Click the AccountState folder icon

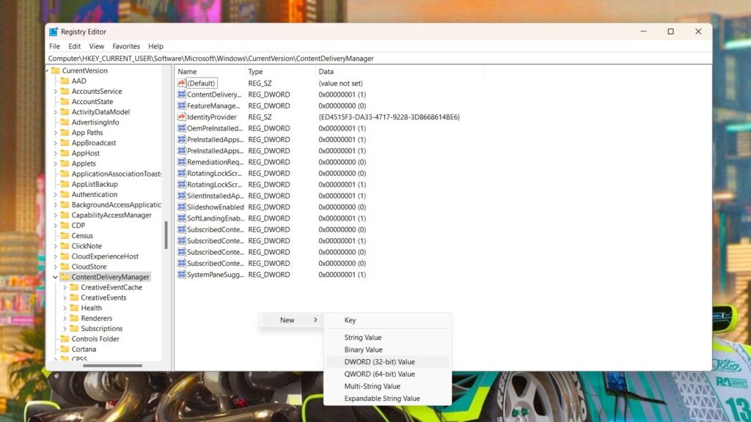pos(65,101)
